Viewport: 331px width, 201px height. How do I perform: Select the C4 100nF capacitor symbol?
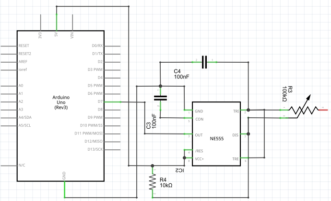click(x=204, y=62)
